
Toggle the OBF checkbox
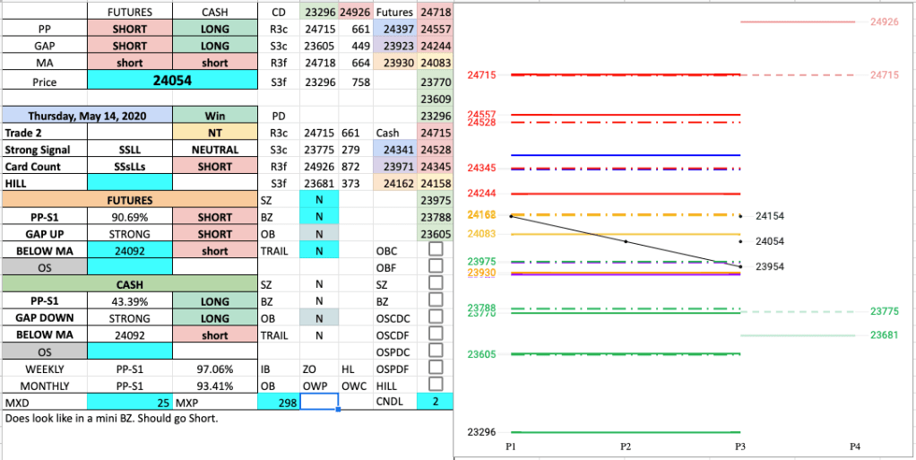[435, 267]
